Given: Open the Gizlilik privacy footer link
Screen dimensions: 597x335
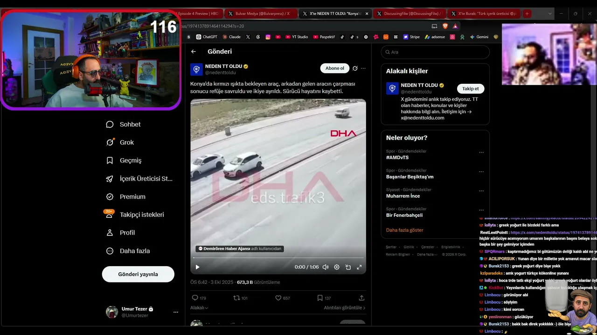Looking at the screenshot, I should point(409,247).
